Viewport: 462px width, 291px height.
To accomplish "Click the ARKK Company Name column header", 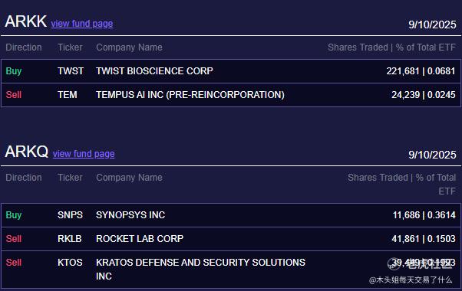I will (129, 47).
